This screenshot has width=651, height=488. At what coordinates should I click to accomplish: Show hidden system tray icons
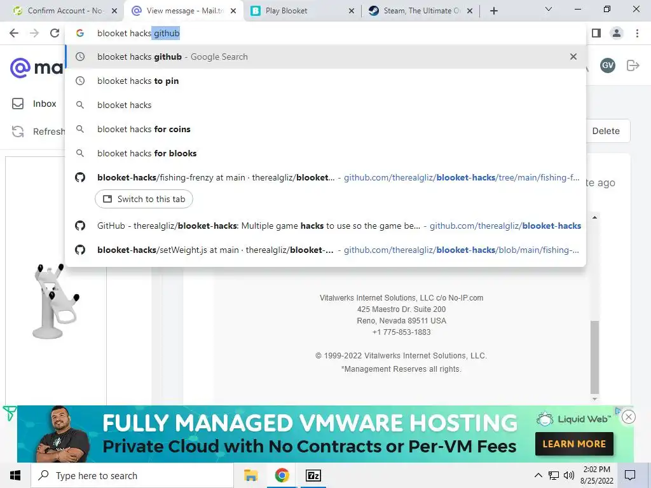[538, 475]
